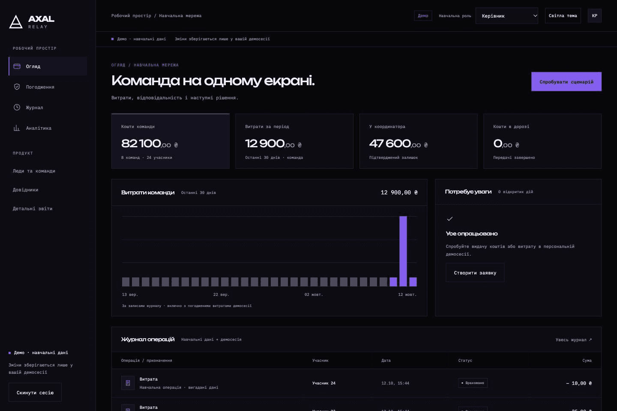Click the tallest purple bar in the expenses chart
Screen dimensions: 617x411
coord(403,251)
